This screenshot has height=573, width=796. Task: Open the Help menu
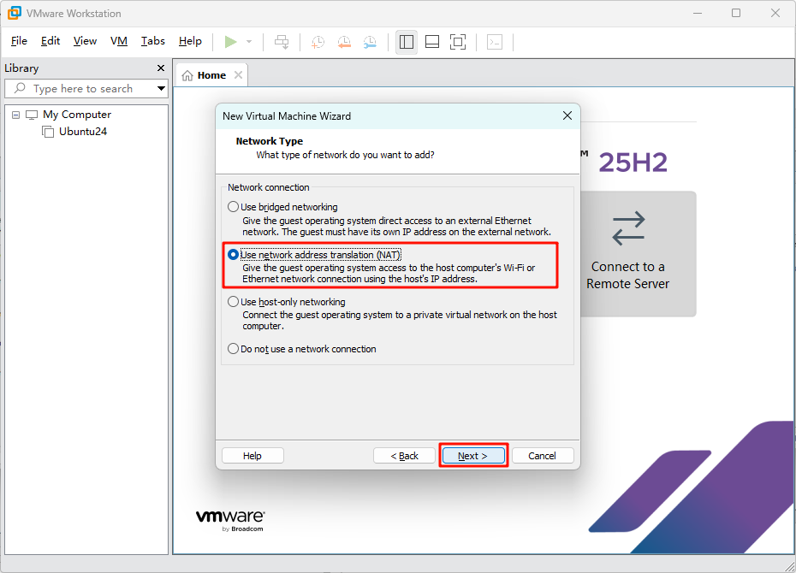click(x=190, y=41)
